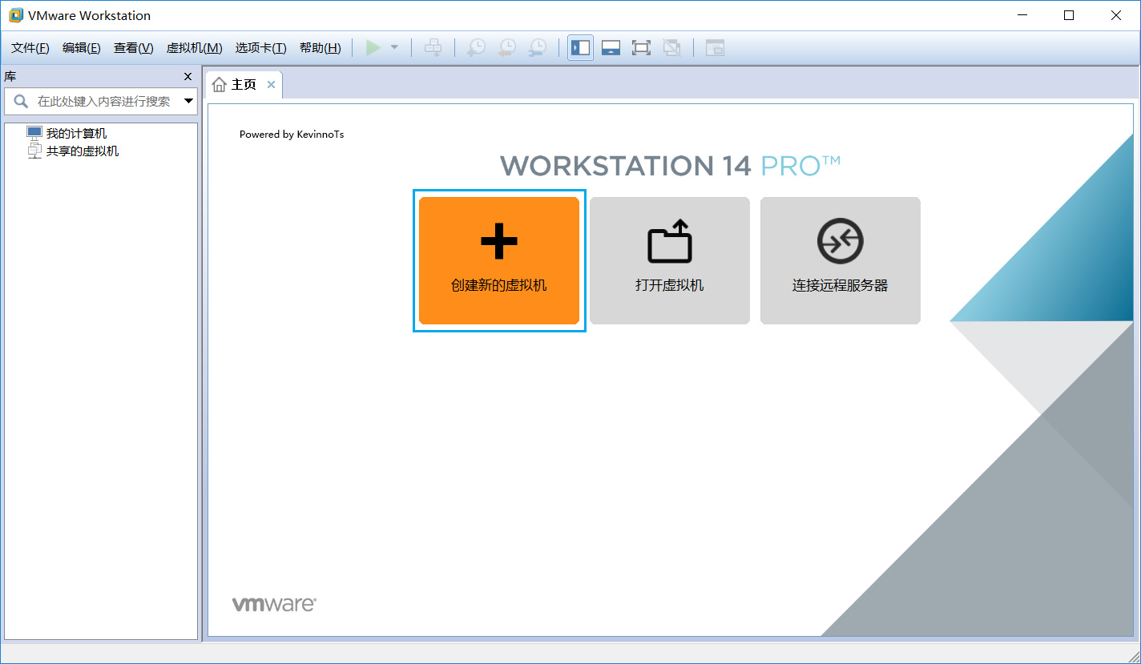Maximize the VMware Workstation window
The height and width of the screenshot is (664, 1141).
pyautogui.click(x=1069, y=15)
